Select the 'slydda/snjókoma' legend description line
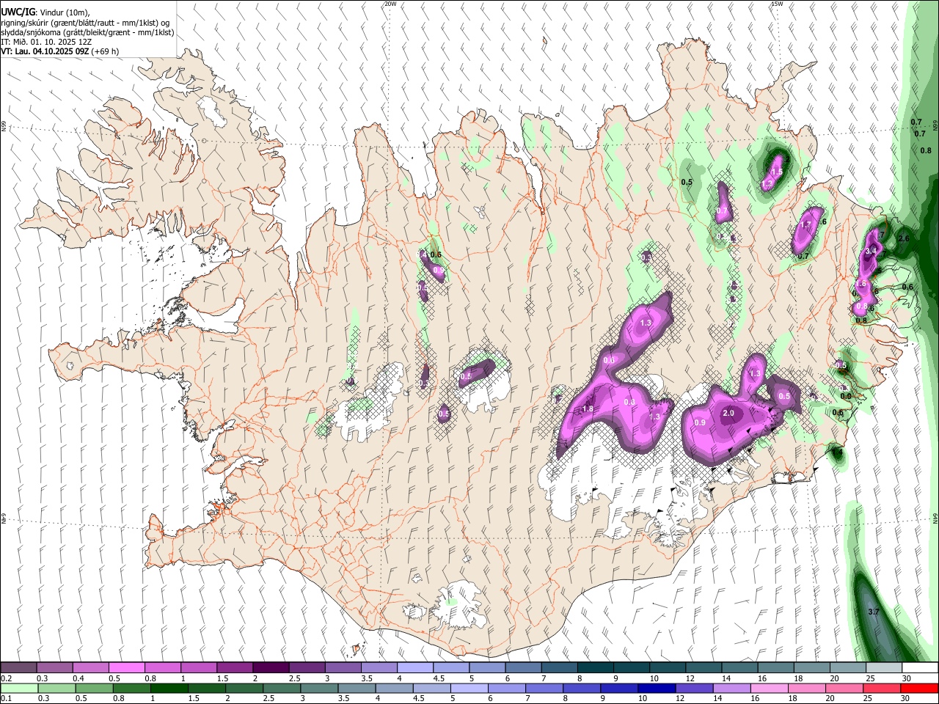This screenshot has height=704, width=939. (x=87, y=32)
